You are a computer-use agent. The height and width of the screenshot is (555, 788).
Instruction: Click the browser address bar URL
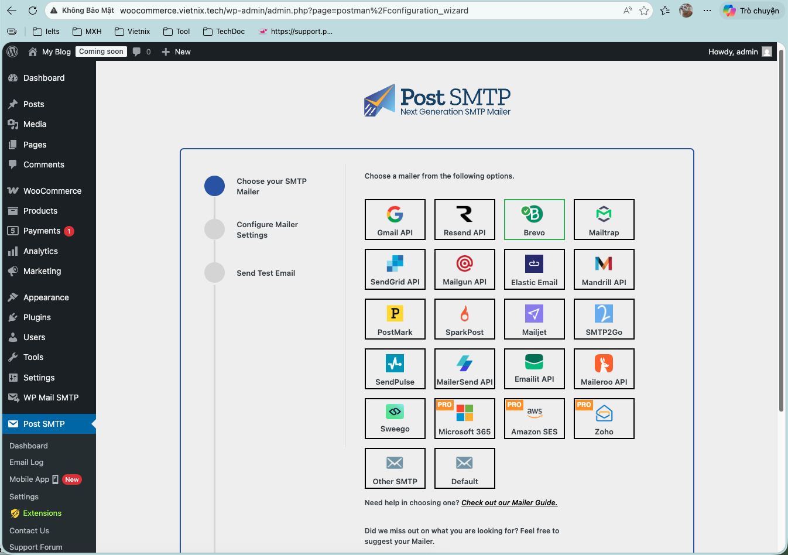pyautogui.click(x=294, y=11)
